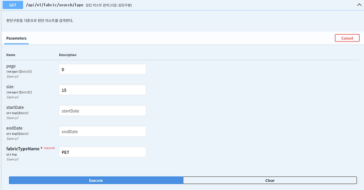Screen dimensions: 364x190
Task: Click the 'Description' column header
Action: (x=67, y=55)
